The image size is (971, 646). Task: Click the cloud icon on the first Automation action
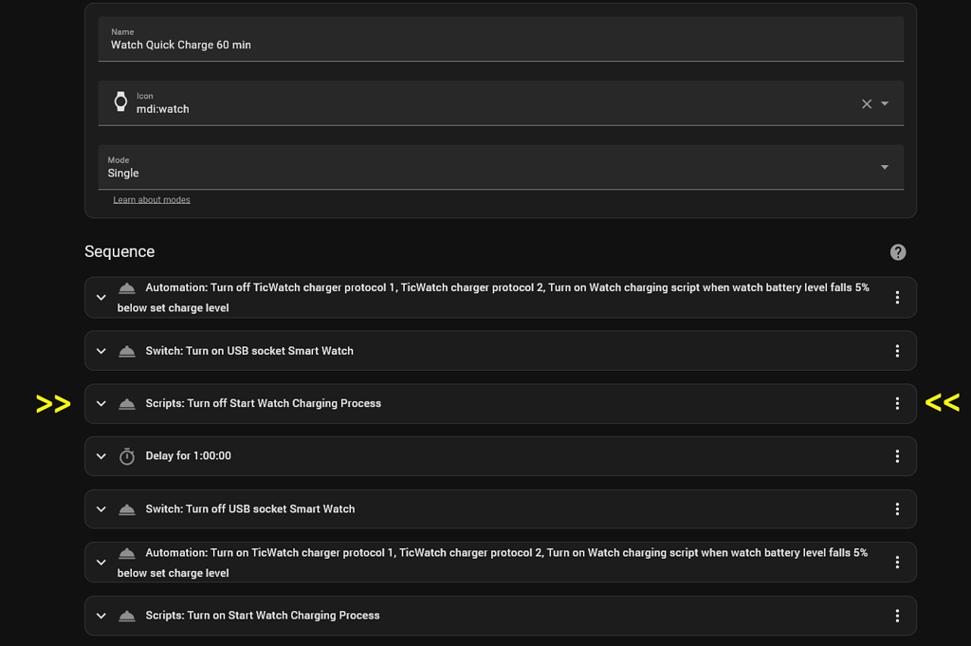[x=126, y=286]
